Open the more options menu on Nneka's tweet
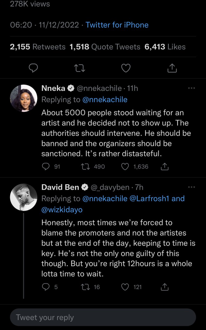Screen dimensions: 206x330 191,88
